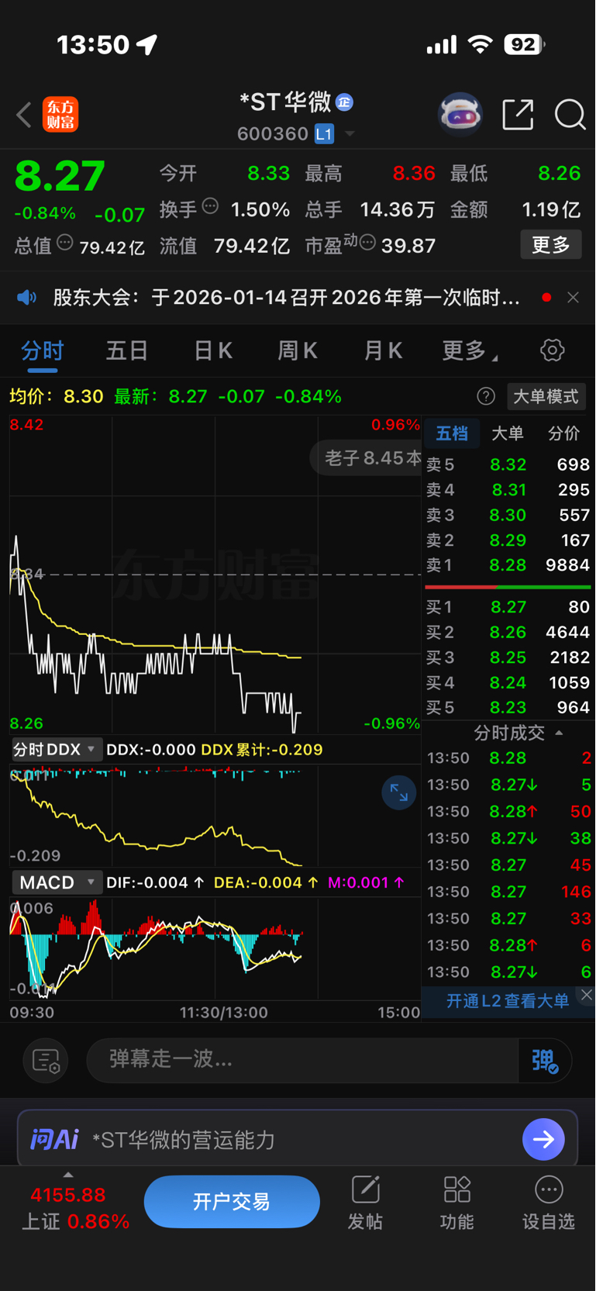Image resolution: width=596 pixels, height=1291 pixels.
Task: Tap the 市盈 info icon
Action: [x=367, y=243]
